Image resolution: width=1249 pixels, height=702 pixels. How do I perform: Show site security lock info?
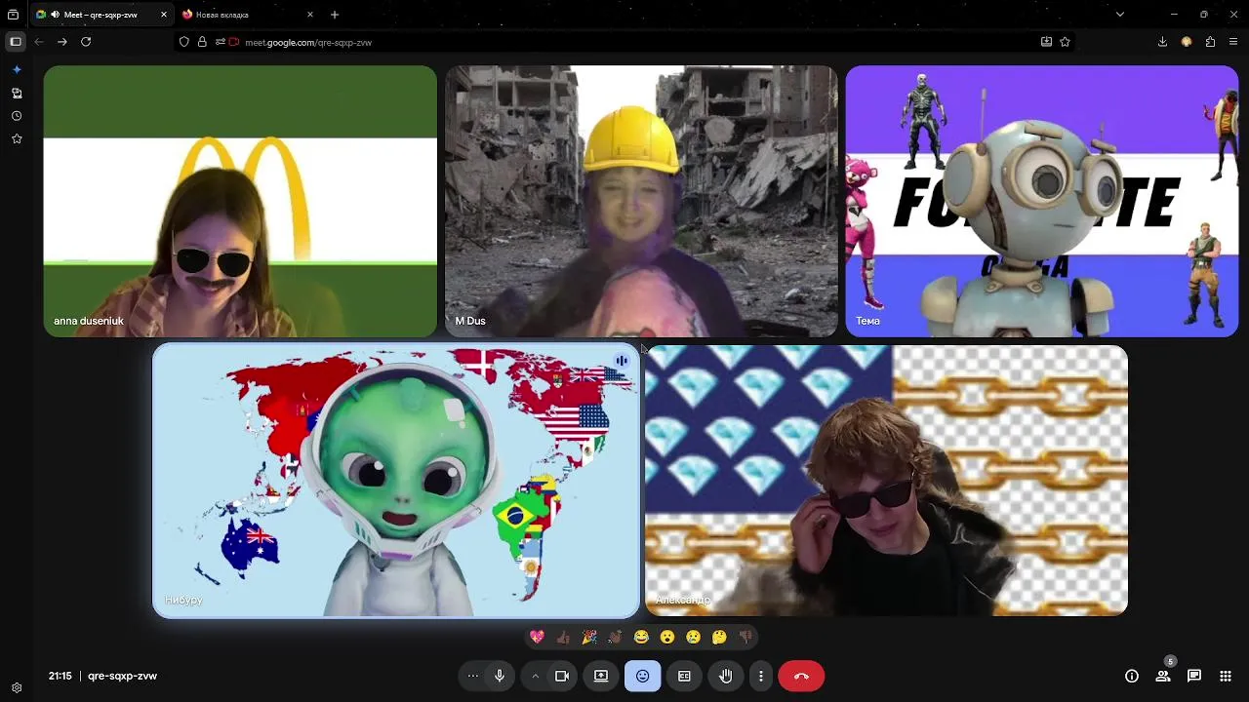(x=202, y=42)
